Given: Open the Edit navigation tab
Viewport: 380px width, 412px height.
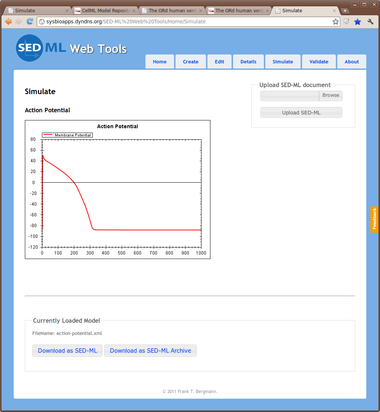Looking at the screenshot, I should tap(219, 62).
